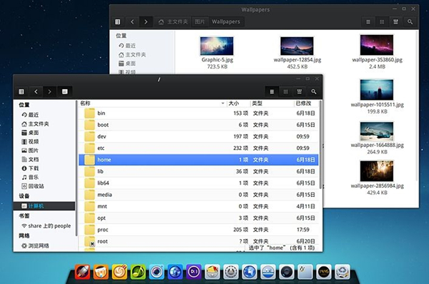Select the mnt folder row

click(199, 206)
